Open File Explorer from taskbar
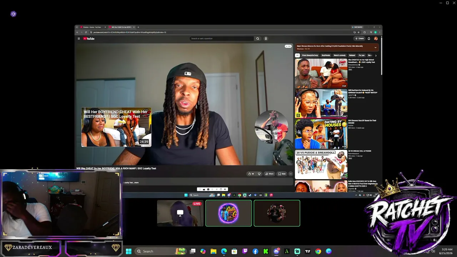The width and height of the screenshot is (457, 257). coord(213,251)
